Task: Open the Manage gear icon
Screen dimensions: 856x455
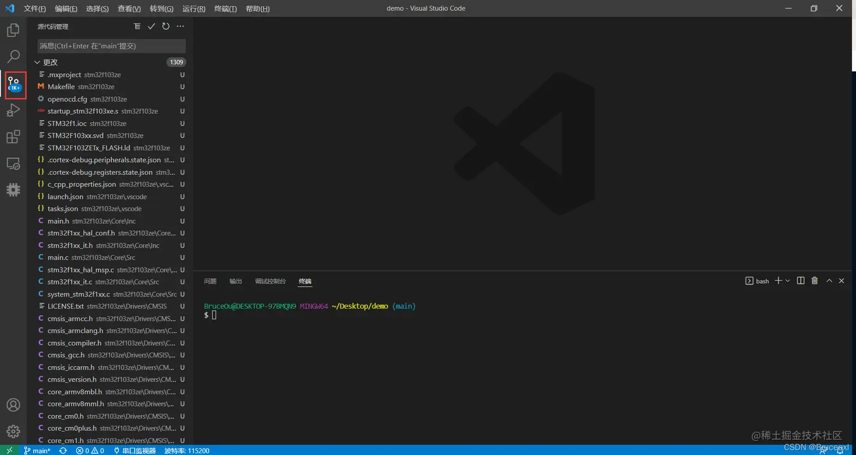Action: (x=13, y=431)
